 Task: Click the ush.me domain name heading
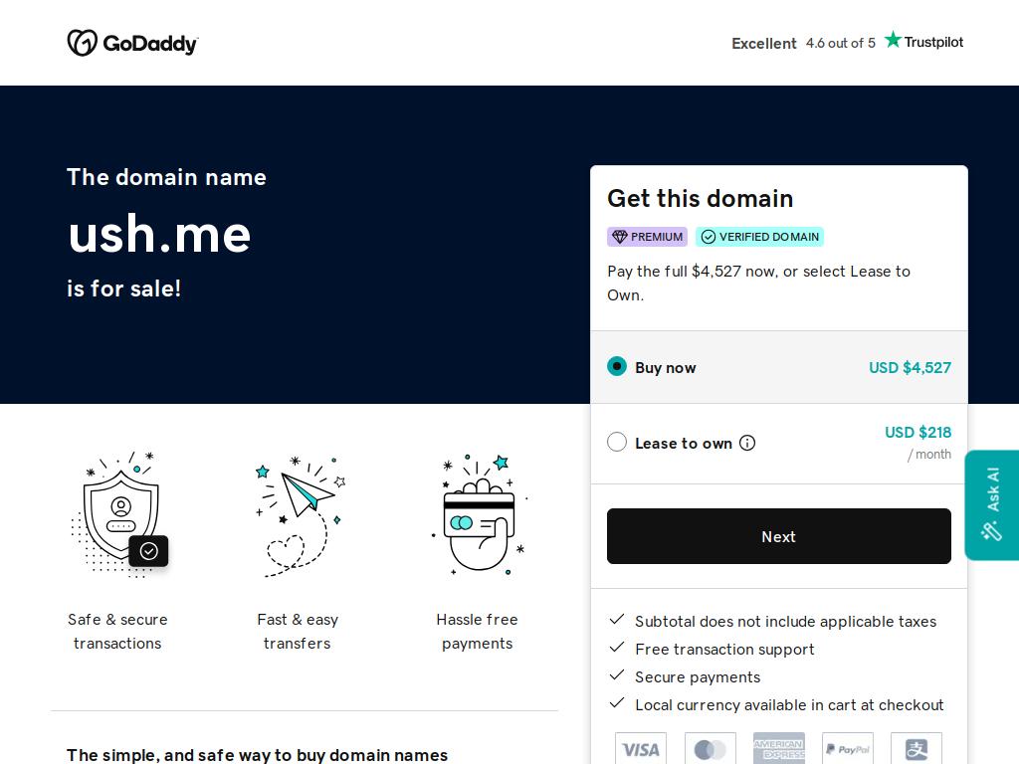[159, 234]
